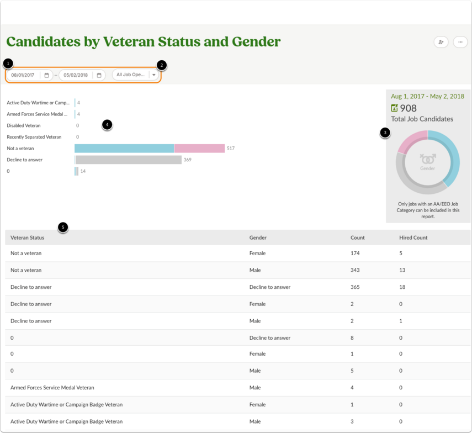This screenshot has height=433, width=472.
Task: Open the end date calendar picker icon
Action: [99, 75]
